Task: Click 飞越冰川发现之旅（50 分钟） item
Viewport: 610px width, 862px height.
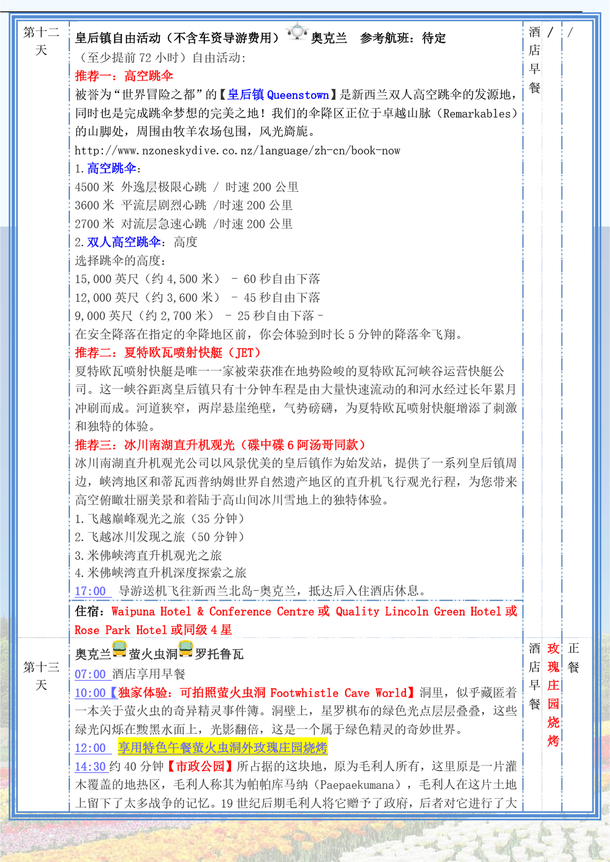Action: [160, 537]
